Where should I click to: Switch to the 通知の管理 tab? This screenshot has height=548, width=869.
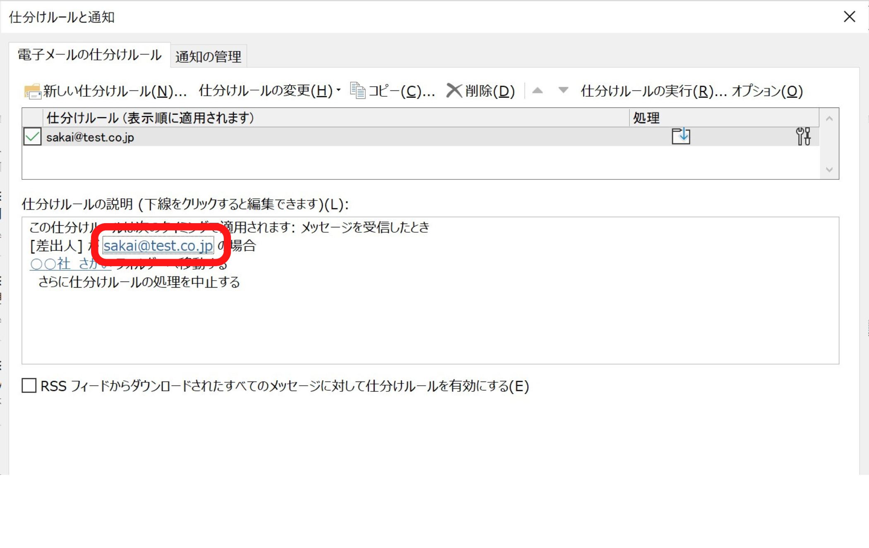click(209, 57)
